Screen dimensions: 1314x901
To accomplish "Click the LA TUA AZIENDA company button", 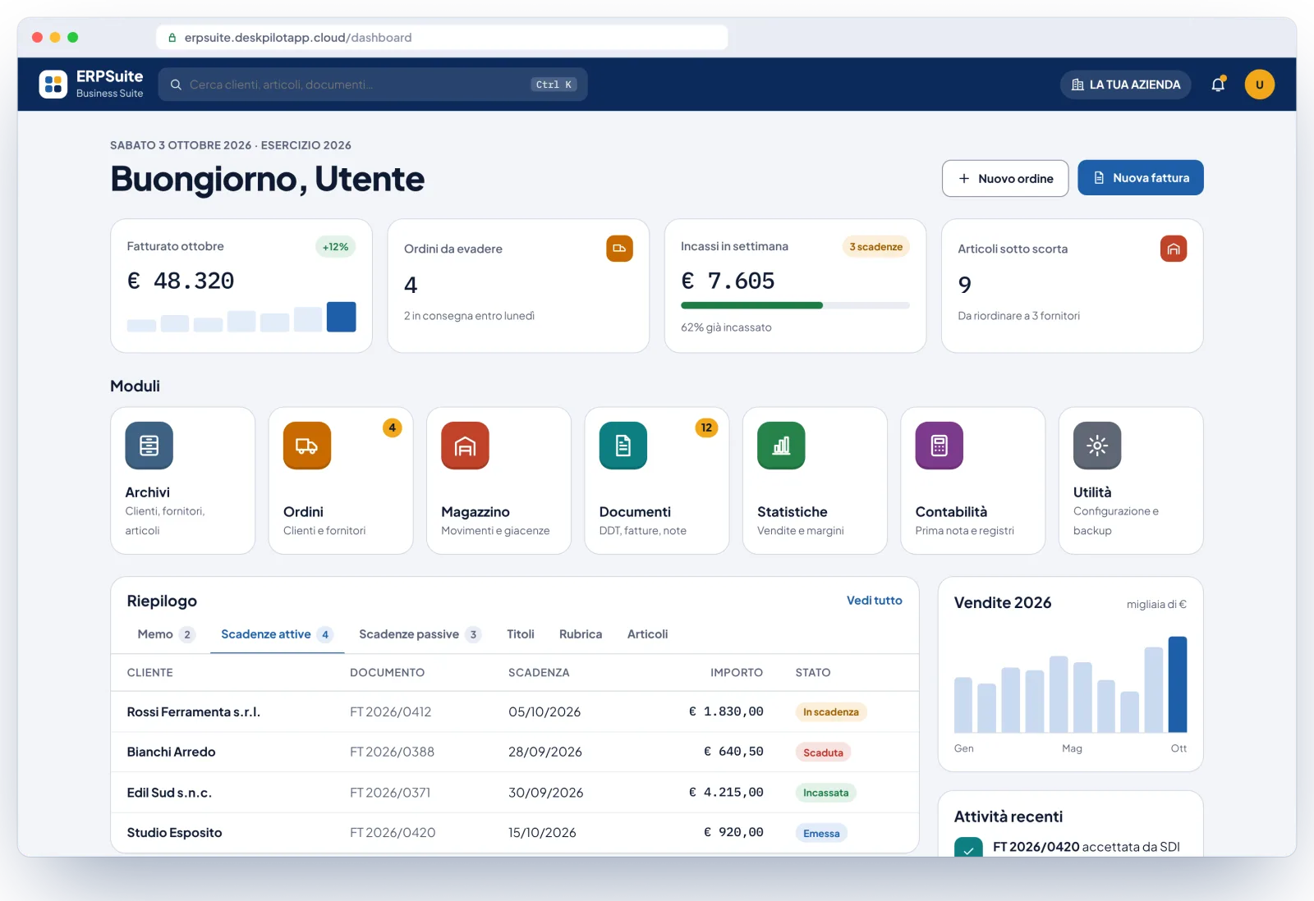I will point(1126,85).
